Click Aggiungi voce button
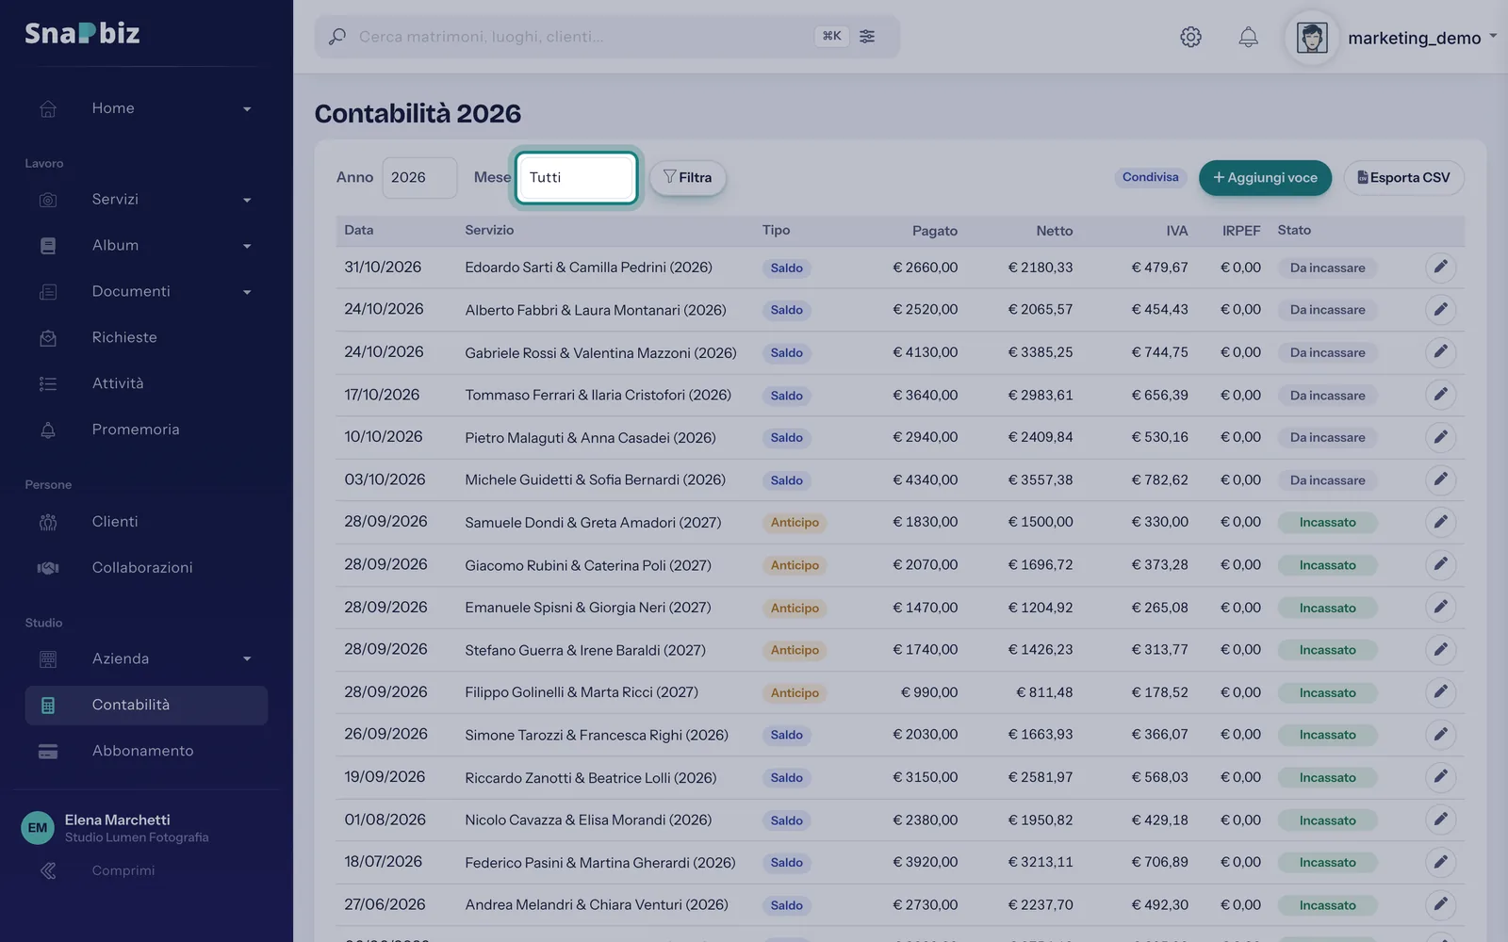This screenshot has height=942, width=1508. coord(1265,177)
